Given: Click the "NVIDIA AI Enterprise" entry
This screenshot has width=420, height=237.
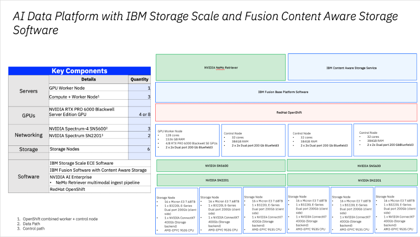Looking at the screenshot, I should (x=71, y=177).
